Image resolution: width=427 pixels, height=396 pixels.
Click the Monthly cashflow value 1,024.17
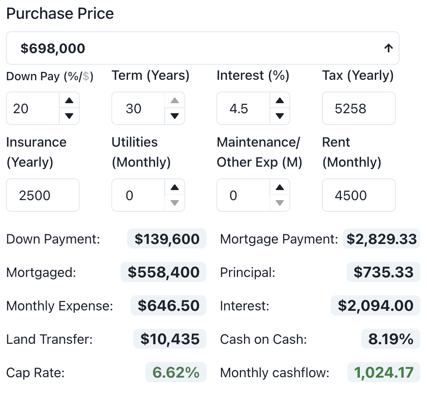tap(384, 372)
